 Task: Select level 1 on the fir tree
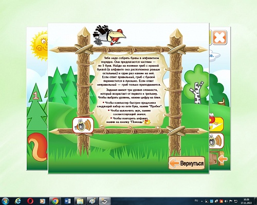[35, 96]
